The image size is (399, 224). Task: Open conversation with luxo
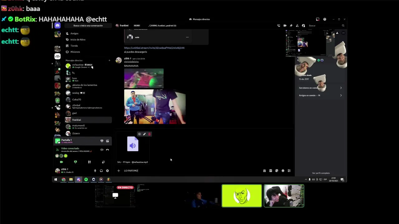click(88, 79)
